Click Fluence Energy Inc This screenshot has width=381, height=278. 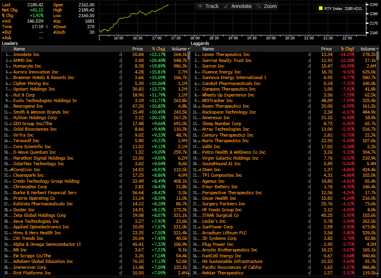pyautogui.click(x=222, y=72)
